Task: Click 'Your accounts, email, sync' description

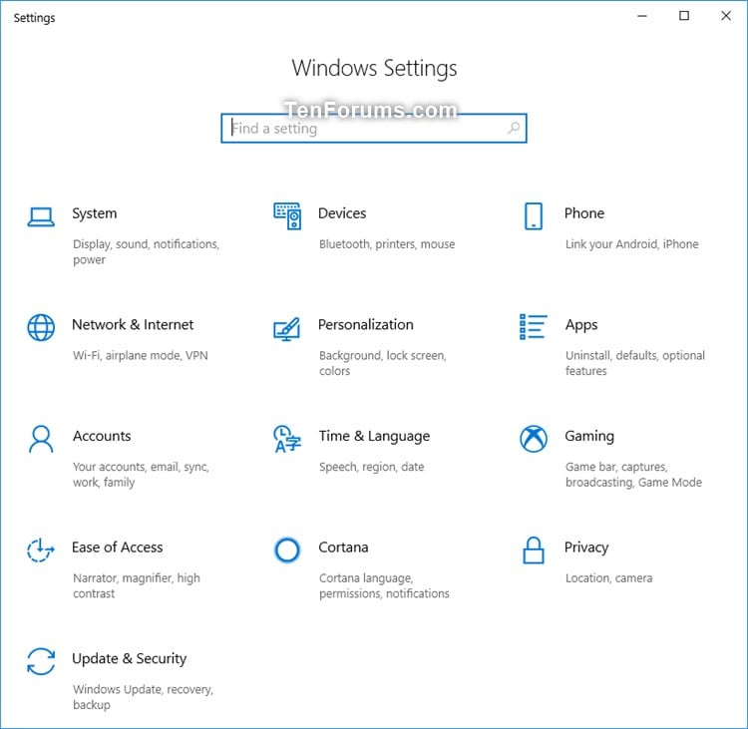Action: point(141,475)
